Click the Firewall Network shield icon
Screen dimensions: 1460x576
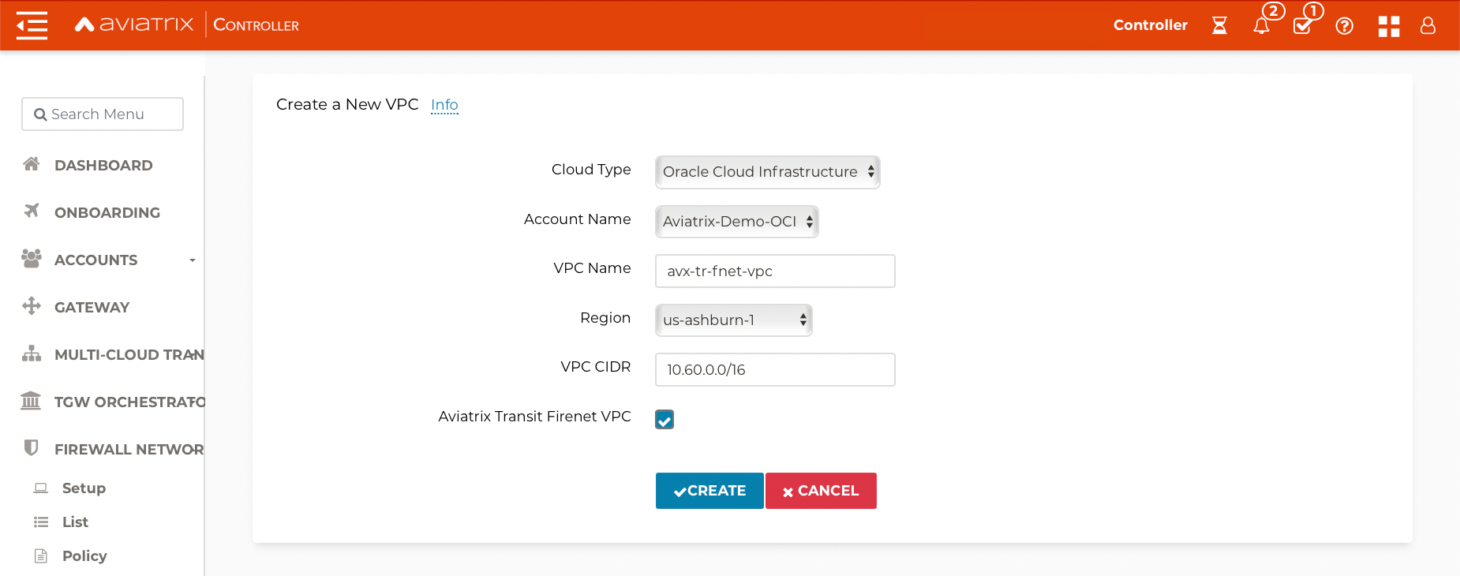coord(31,448)
